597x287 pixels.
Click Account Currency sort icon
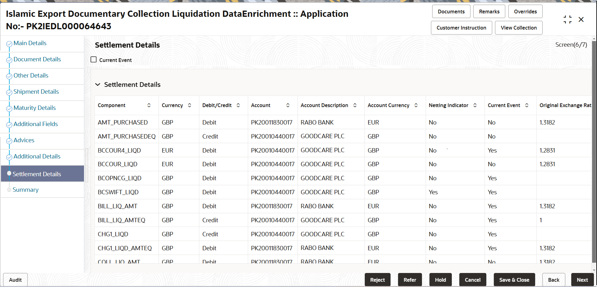416,105
